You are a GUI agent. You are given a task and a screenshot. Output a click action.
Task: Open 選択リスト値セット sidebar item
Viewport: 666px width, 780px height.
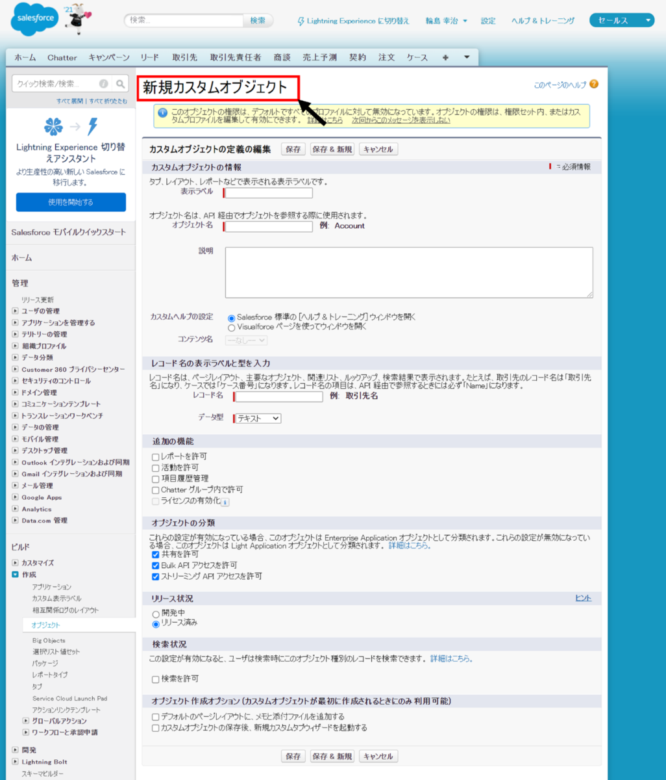(x=56, y=652)
